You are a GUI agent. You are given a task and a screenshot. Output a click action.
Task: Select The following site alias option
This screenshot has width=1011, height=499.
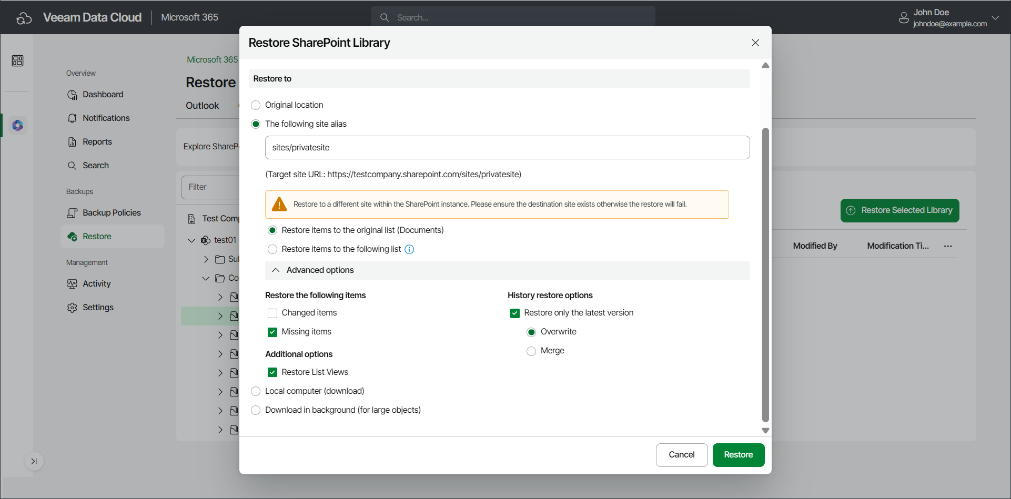256,124
